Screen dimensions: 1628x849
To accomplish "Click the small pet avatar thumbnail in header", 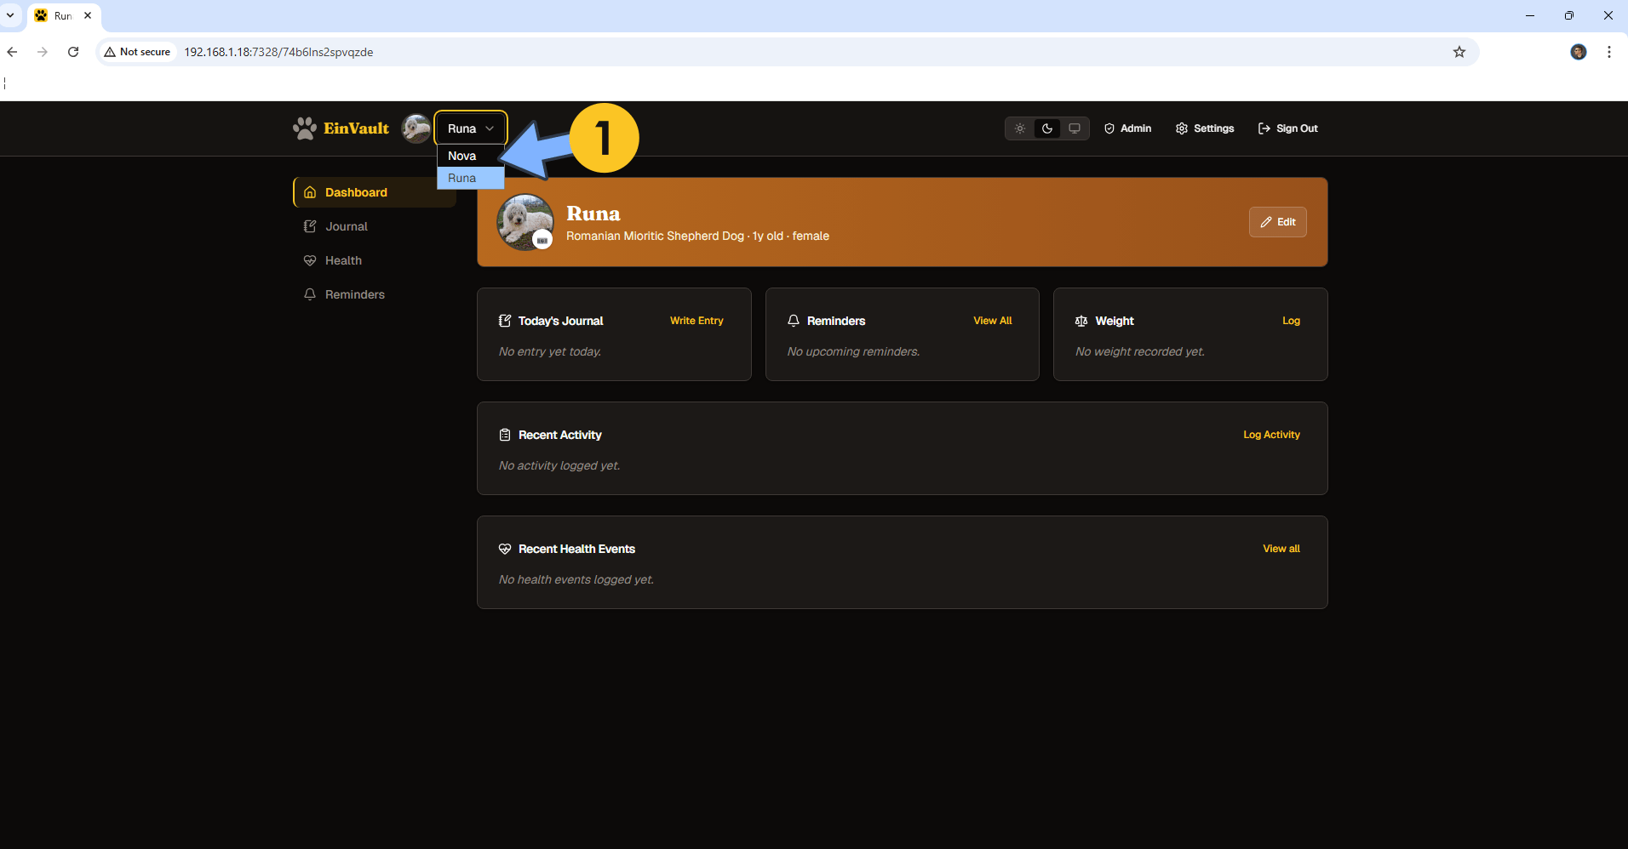I will (x=416, y=128).
